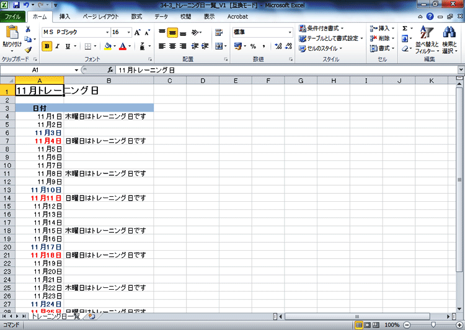
Task: Switch to the Formulas (数式) tab
Action: [x=137, y=17]
